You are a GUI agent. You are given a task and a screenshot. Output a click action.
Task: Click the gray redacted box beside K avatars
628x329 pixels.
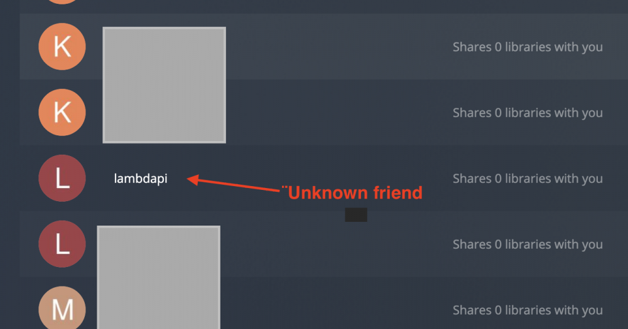pyautogui.click(x=164, y=85)
